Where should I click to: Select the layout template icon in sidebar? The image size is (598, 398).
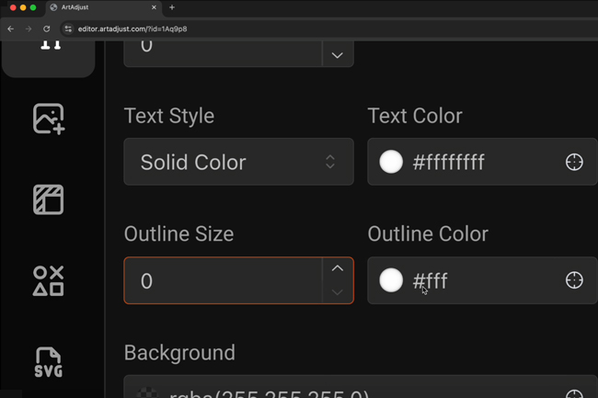click(x=48, y=199)
